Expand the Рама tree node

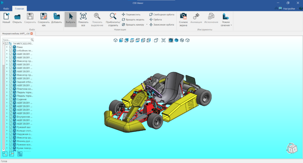tap(7, 47)
